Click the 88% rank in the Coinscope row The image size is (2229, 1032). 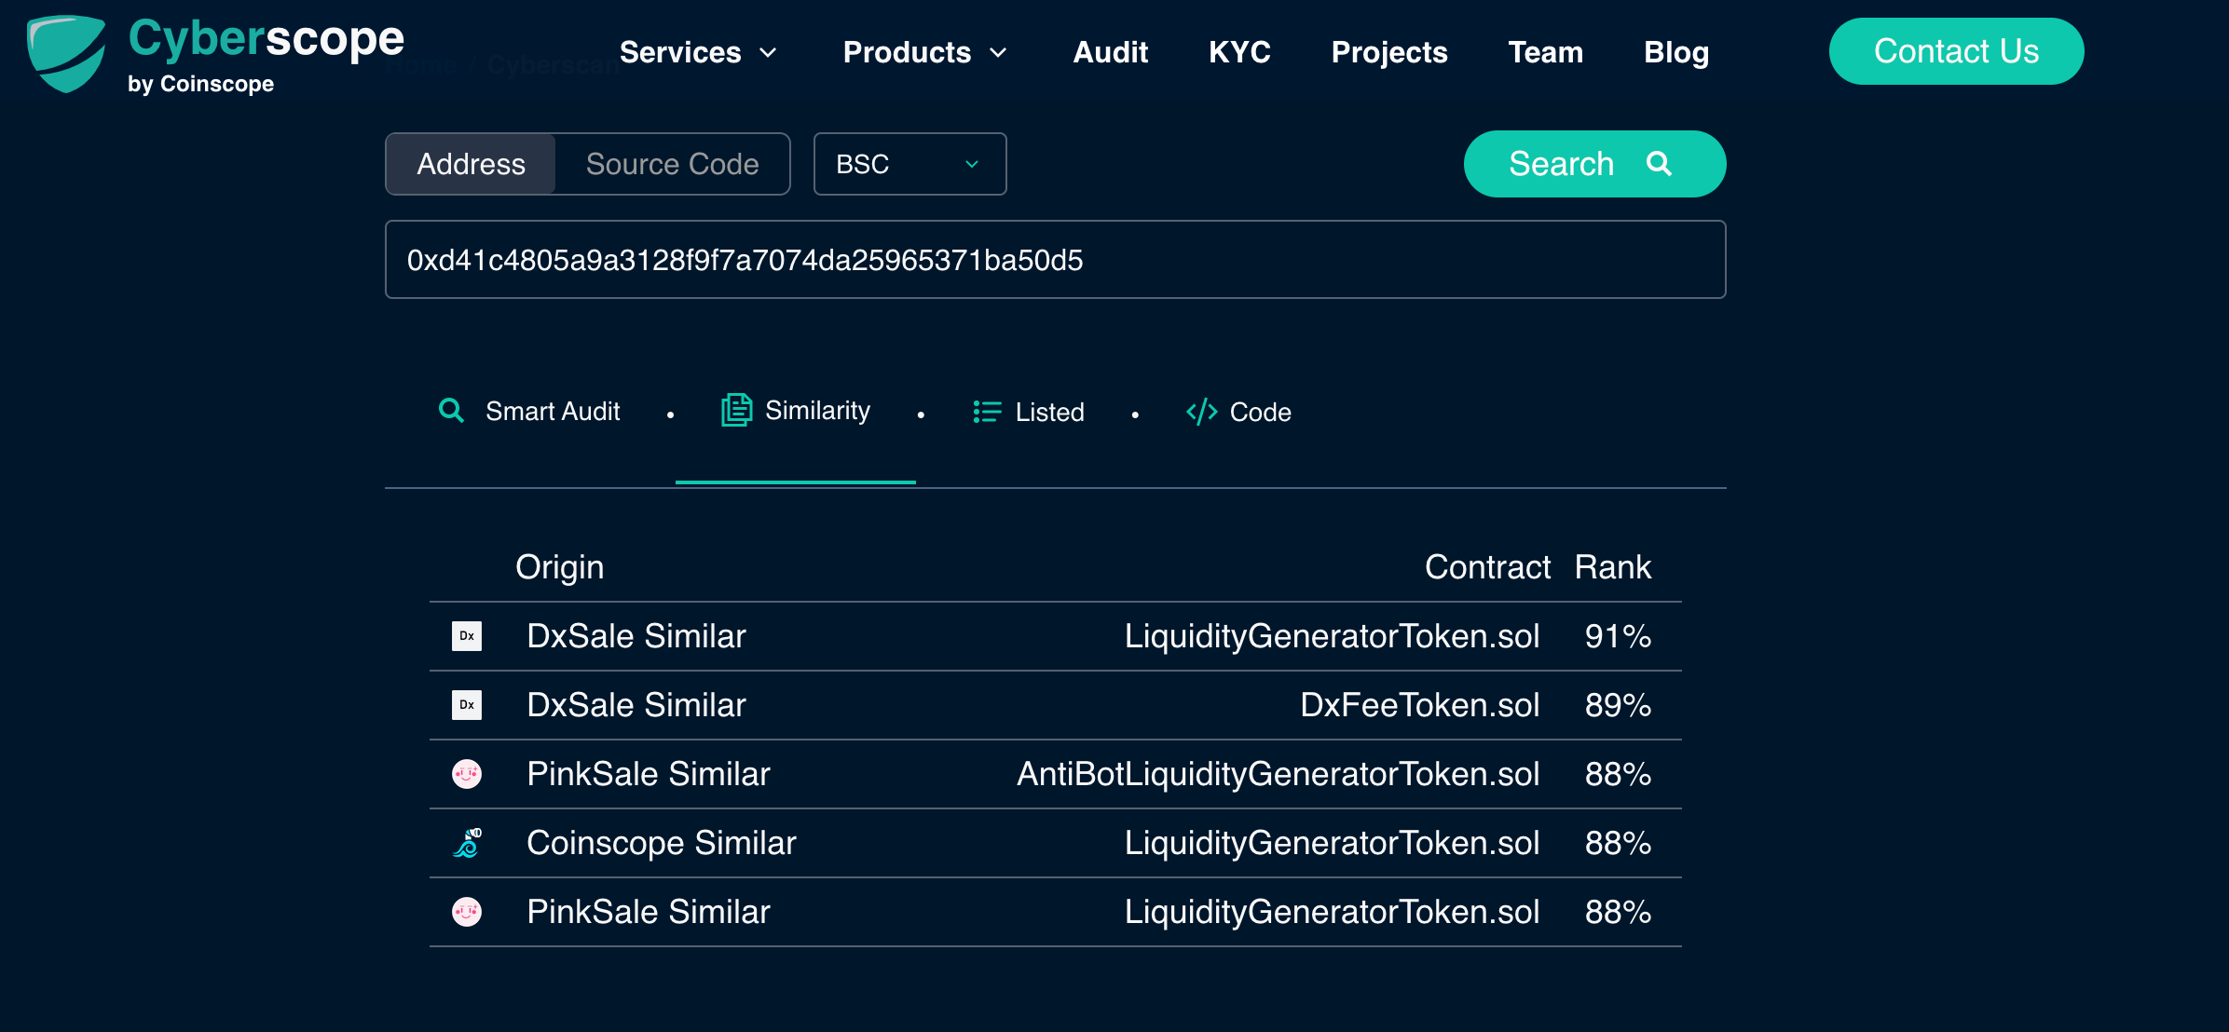click(1618, 843)
